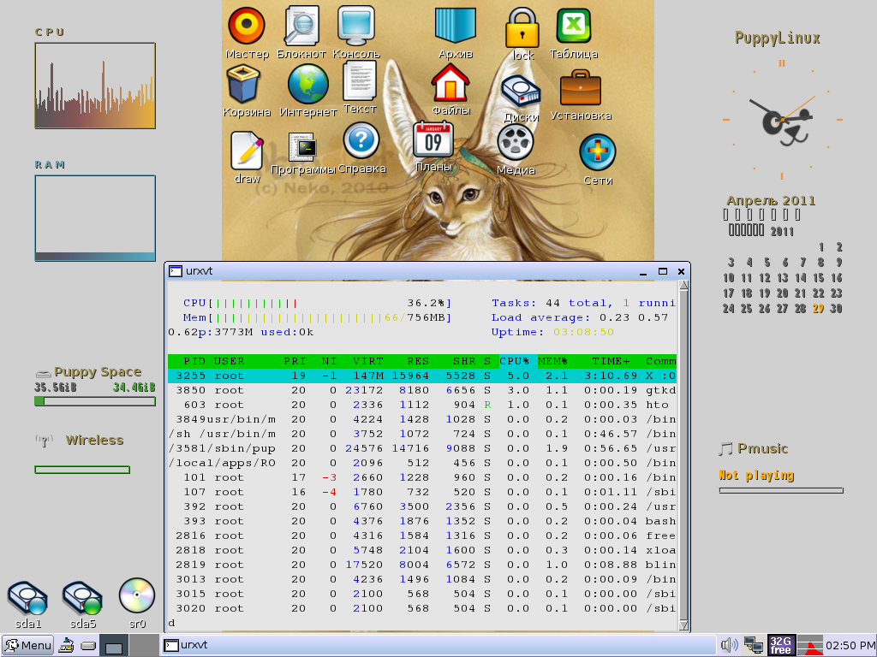The height and width of the screenshot is (657, 877).
Task: Click the urxvt taskbar window button
Action: click(439, 645)
